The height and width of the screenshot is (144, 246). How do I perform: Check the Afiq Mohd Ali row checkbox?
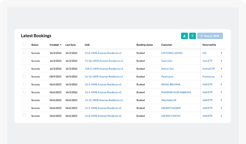[24, 100]
